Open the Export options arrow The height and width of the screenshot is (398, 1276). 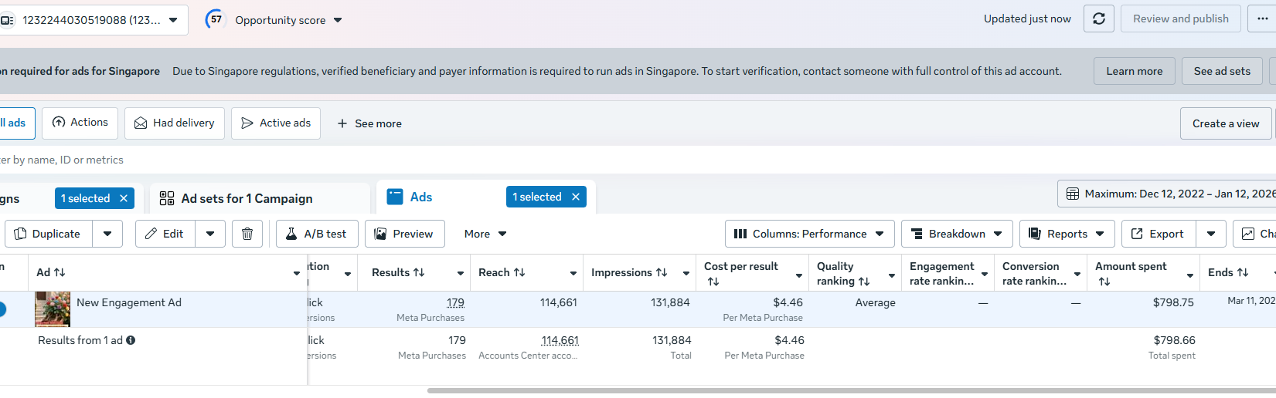click(1211, 234)
